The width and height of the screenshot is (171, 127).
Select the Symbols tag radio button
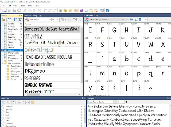pos(3,109)
